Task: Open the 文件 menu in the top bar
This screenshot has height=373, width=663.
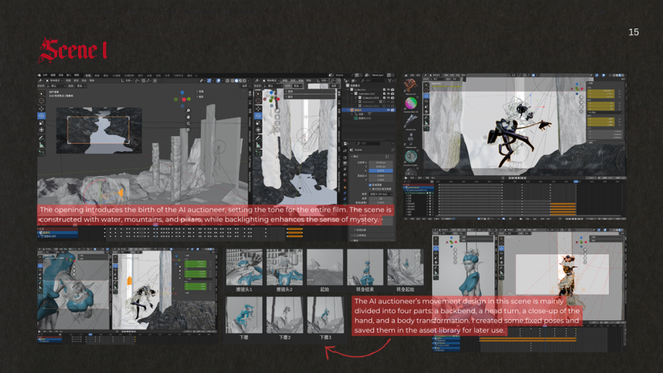Action: click(x=45, y=76)
